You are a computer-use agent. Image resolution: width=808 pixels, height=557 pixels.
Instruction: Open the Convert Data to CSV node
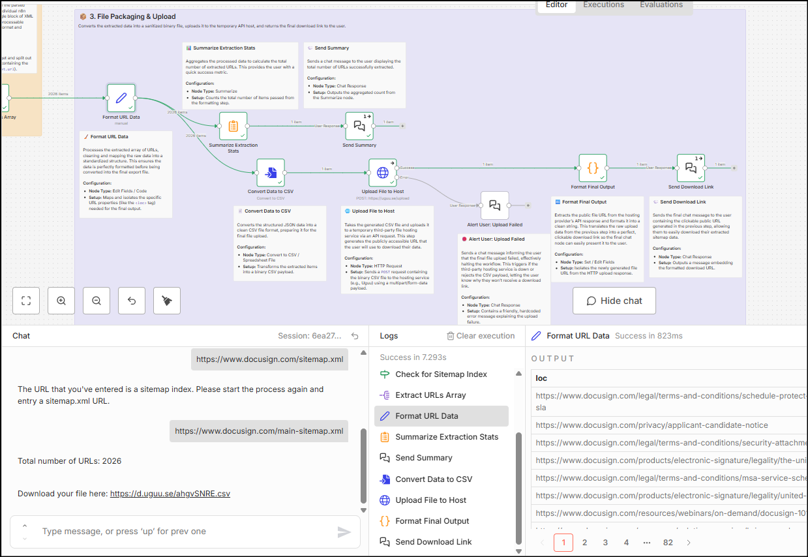271,173
